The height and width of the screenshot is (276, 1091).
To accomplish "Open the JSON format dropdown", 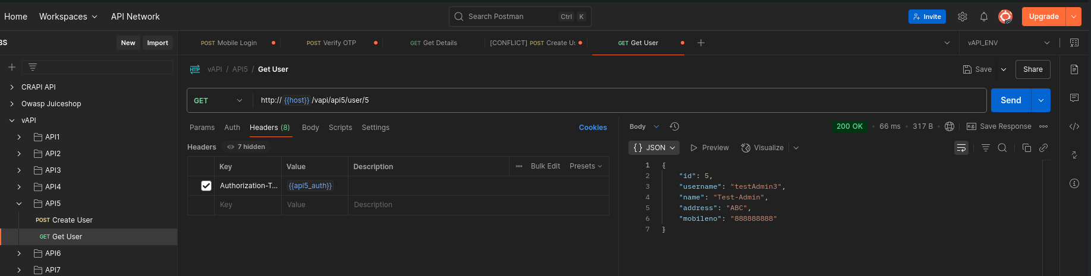I will (654, 148).
